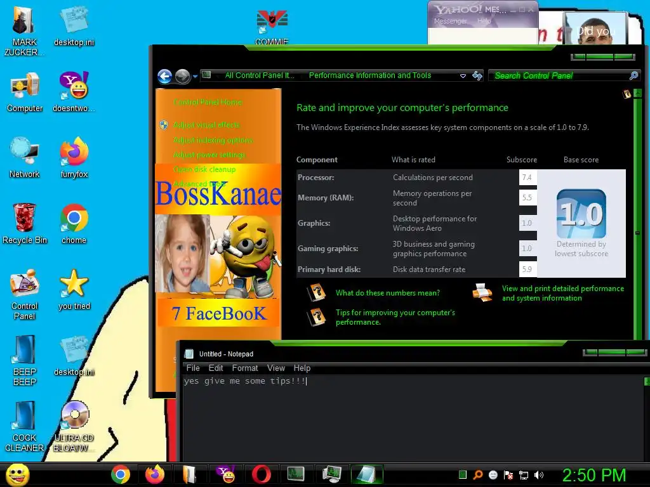Select the desktop.ini file beside BEEP BEEP
Screen dimensions: 650x487
point(74,356)
